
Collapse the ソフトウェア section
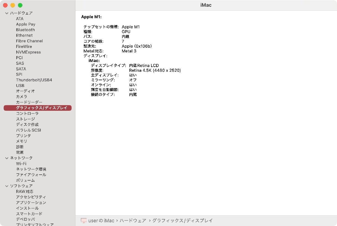point(7,186)
